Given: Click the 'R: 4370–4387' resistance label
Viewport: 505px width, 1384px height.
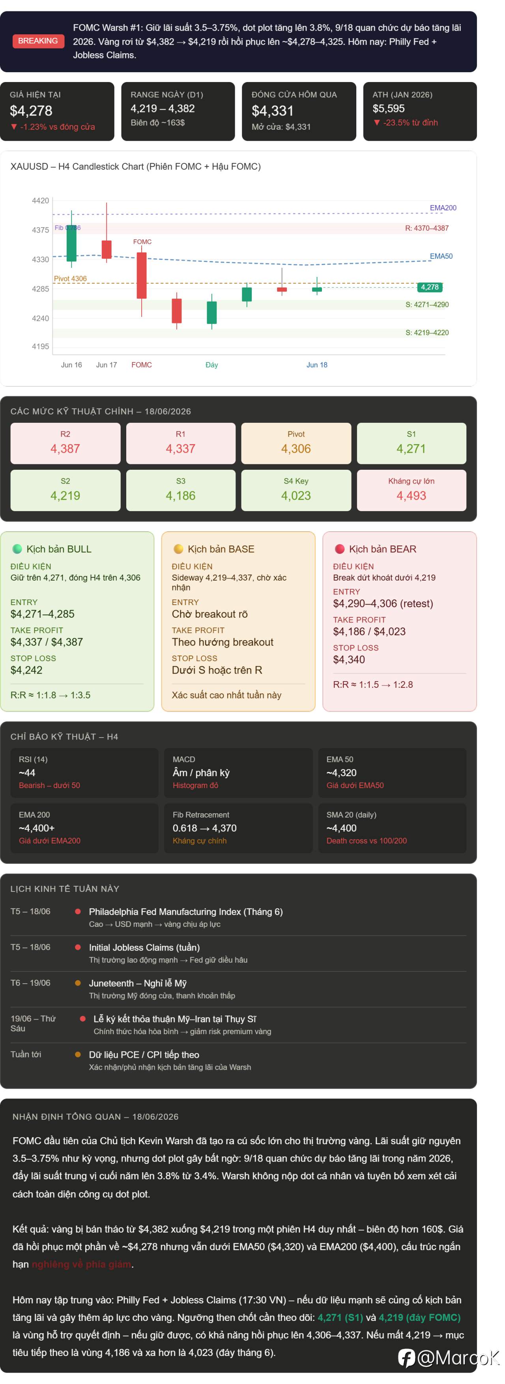Looking at the screenshot, I should coord(426,228).
